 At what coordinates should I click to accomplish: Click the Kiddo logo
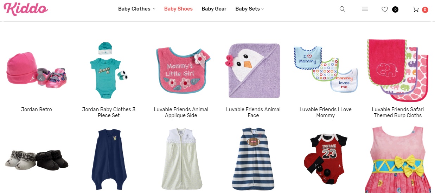[x=26, y=9]
